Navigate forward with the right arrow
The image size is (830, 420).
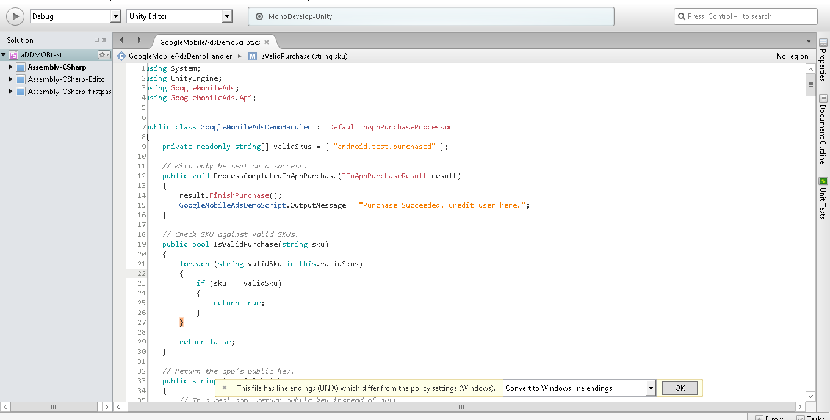coord(139,40)
